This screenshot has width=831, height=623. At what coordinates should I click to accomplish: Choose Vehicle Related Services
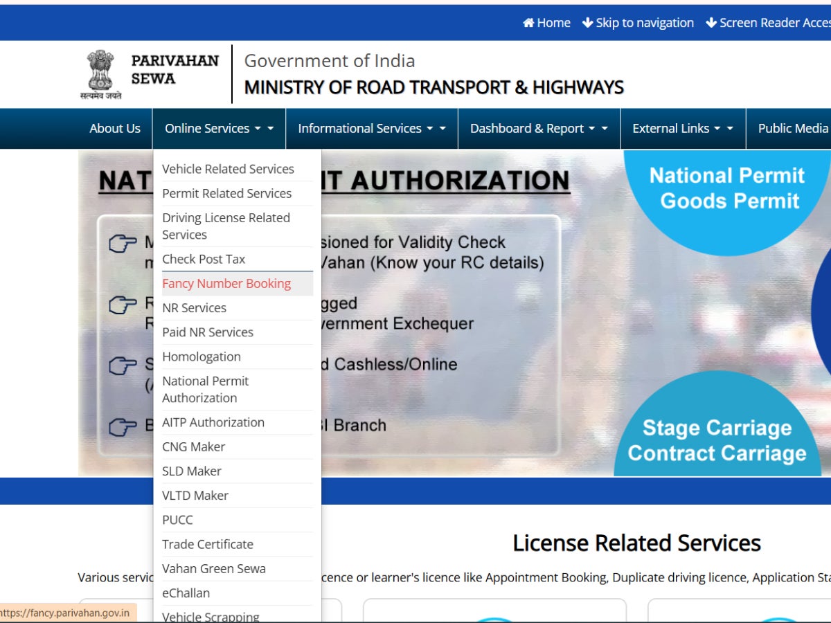click(228, 169)
